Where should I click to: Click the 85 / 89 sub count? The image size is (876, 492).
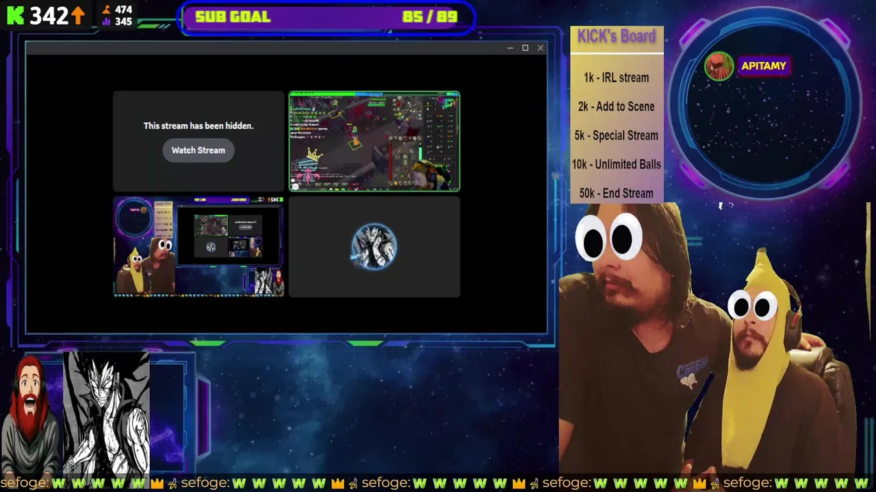(430, 17)
